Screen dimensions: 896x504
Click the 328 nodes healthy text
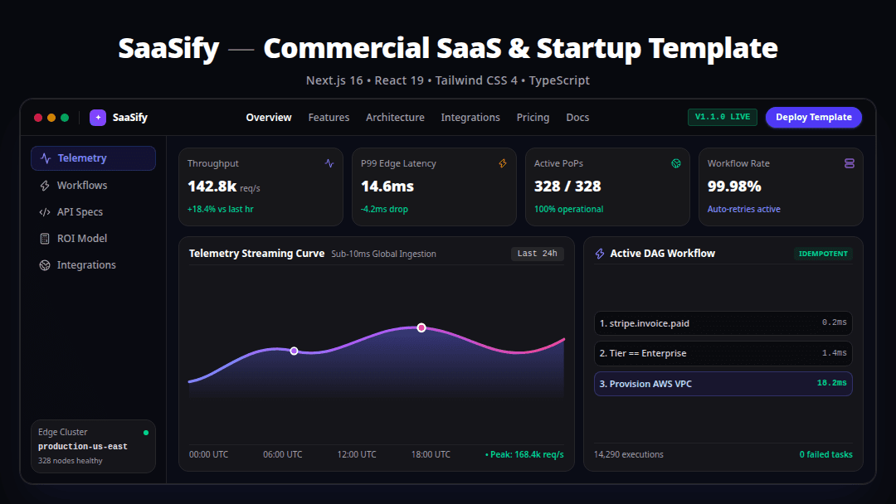coord(71,461)
